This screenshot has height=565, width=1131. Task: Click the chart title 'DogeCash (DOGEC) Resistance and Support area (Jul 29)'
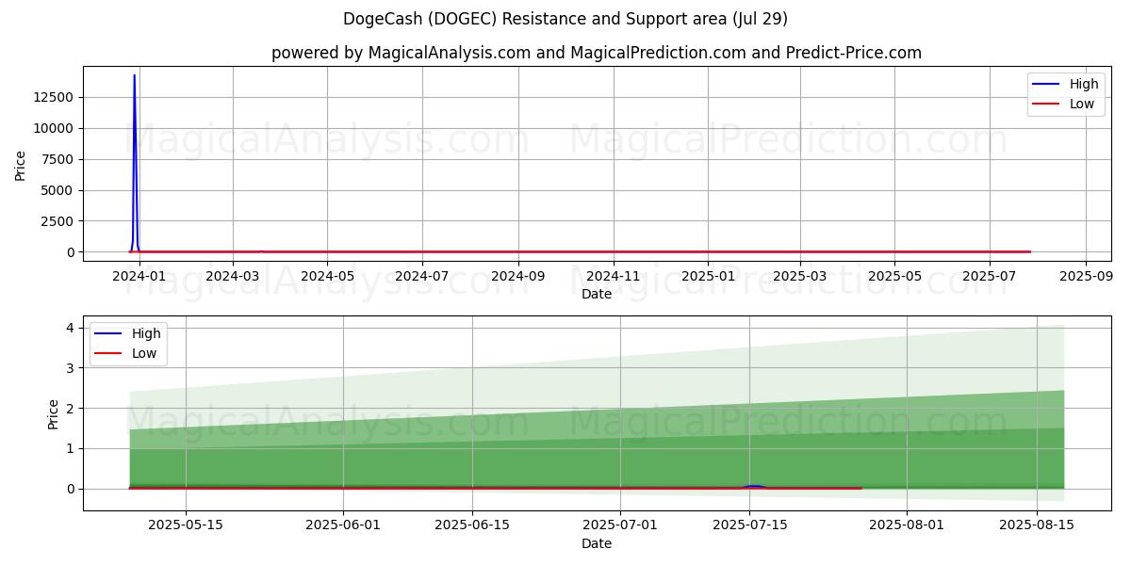point(565,19)
